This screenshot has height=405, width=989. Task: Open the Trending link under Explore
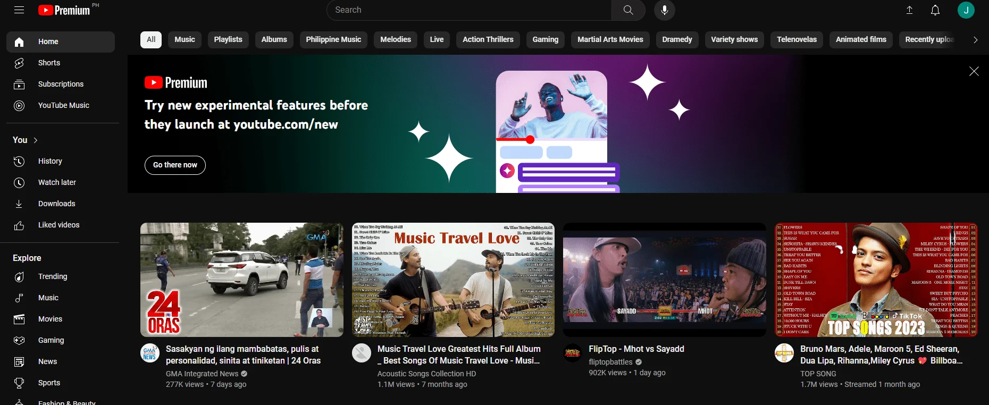point(61,277)
